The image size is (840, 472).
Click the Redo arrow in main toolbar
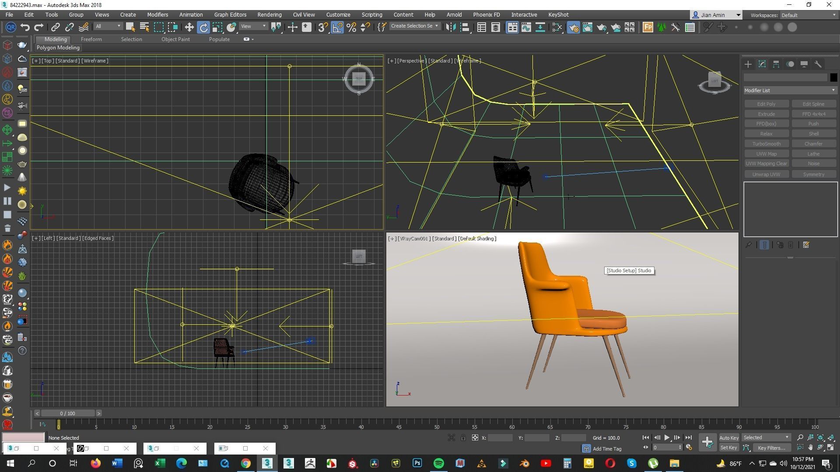39,27
